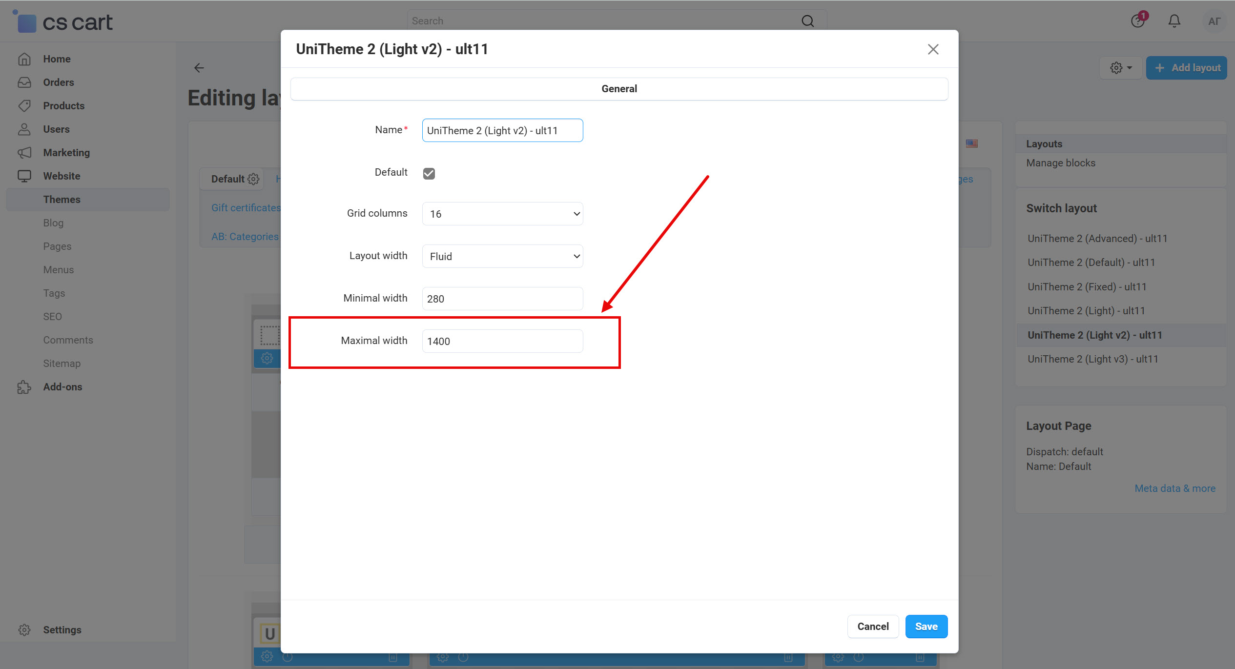Uncheck the Default checkbox

pos(429,173)
